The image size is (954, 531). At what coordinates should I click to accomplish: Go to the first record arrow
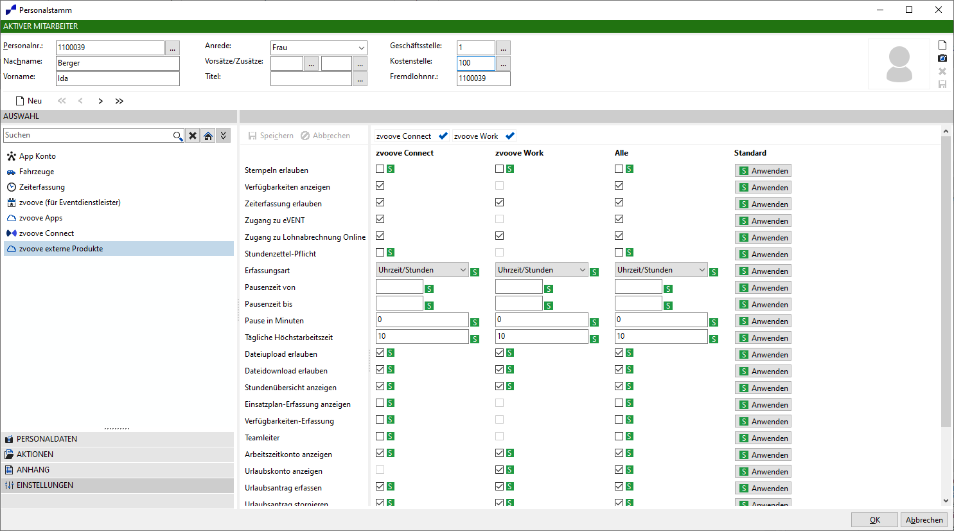click(62, 101)
